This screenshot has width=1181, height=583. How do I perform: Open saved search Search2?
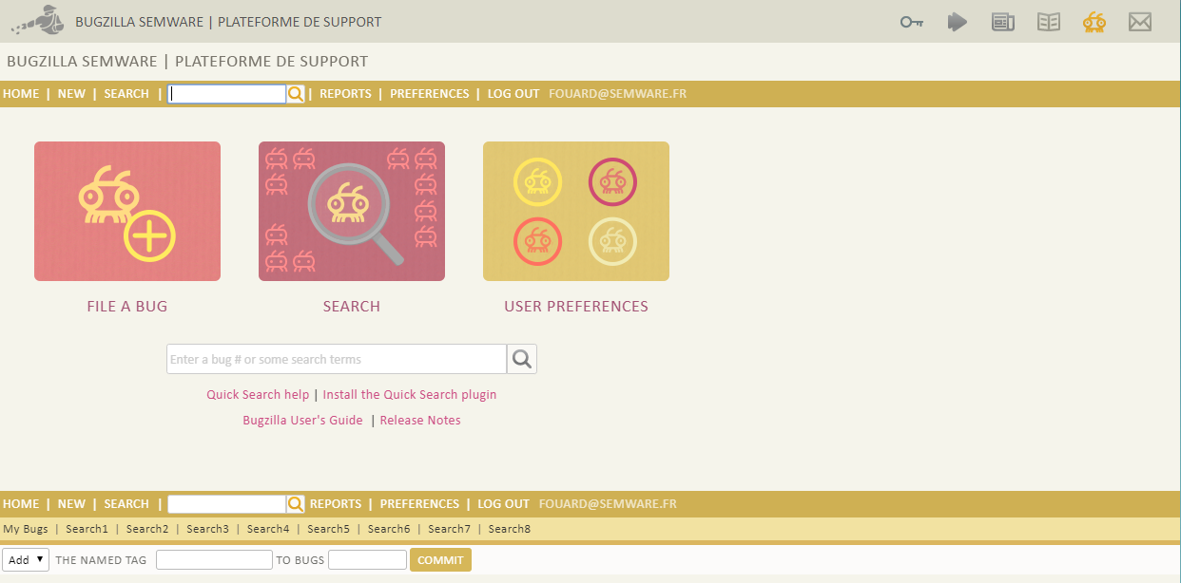pyautogui.click(x=147, y=529)
